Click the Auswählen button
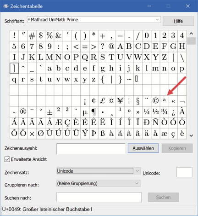This screenshot has width=198, height=216. [x=143, y=148]
